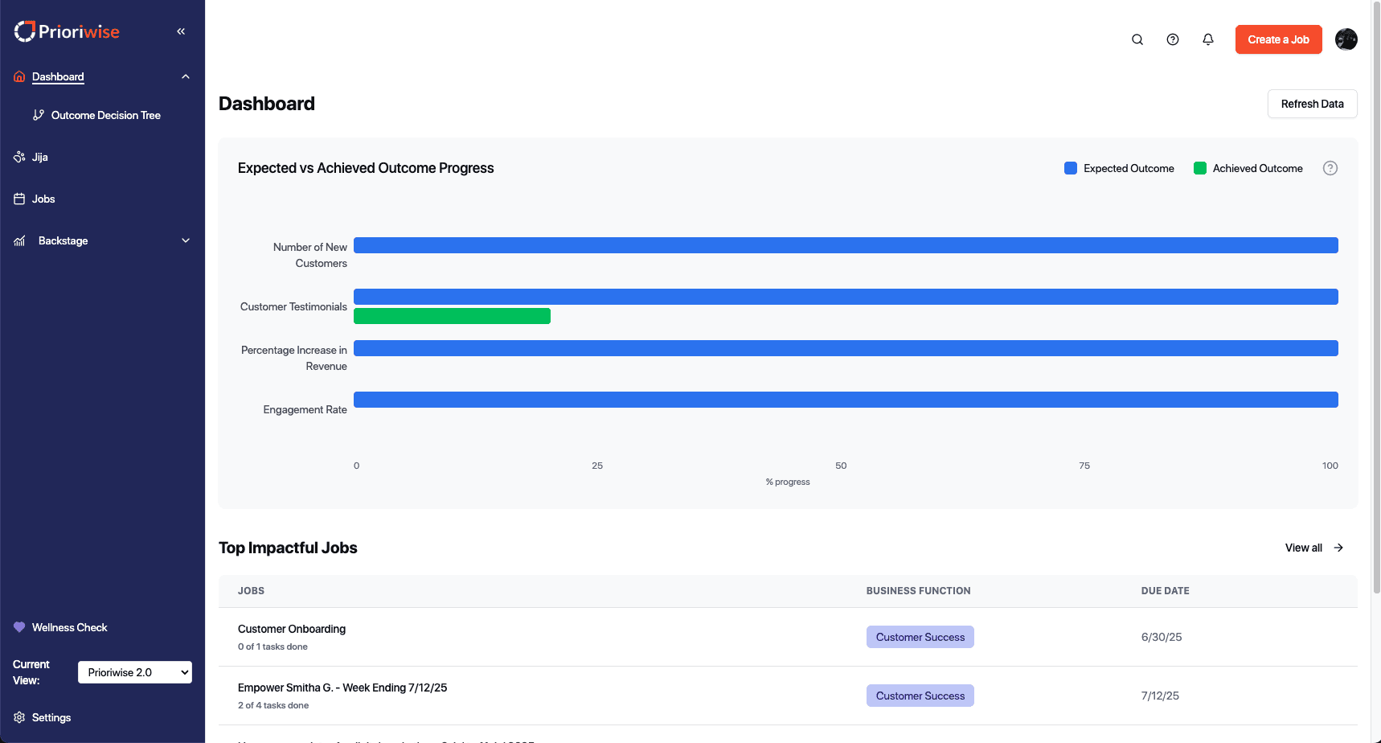The width and height of the screenshot is (1381, 743).
Task: Open user profile avatar
Action: click(1346, 39)
